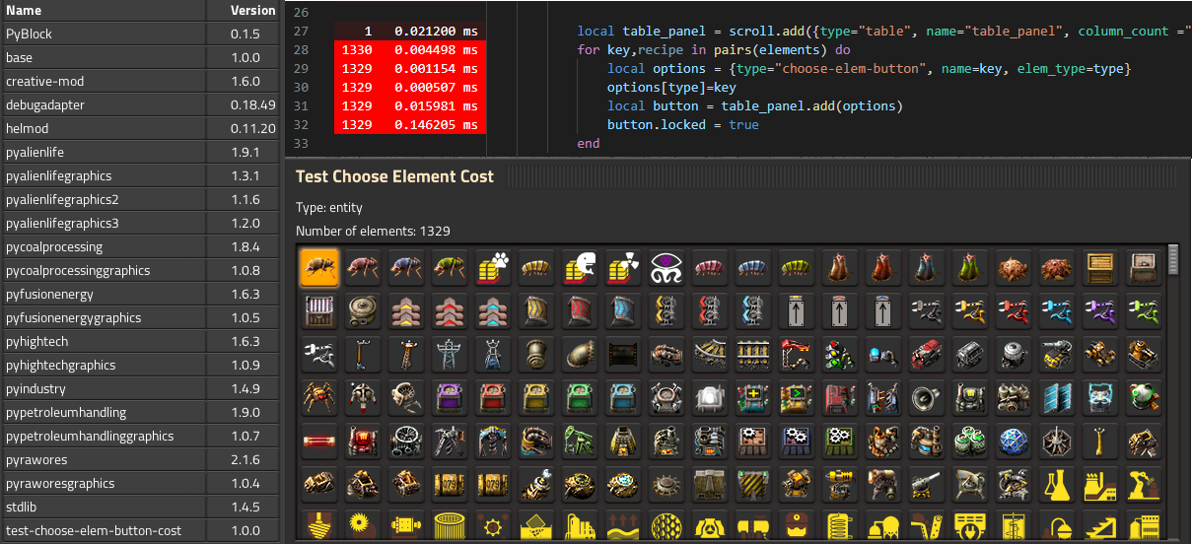Viewport: 1192px width, 544px height.
Task: Pick the spidertron entity icon
Action: (318, 396)
